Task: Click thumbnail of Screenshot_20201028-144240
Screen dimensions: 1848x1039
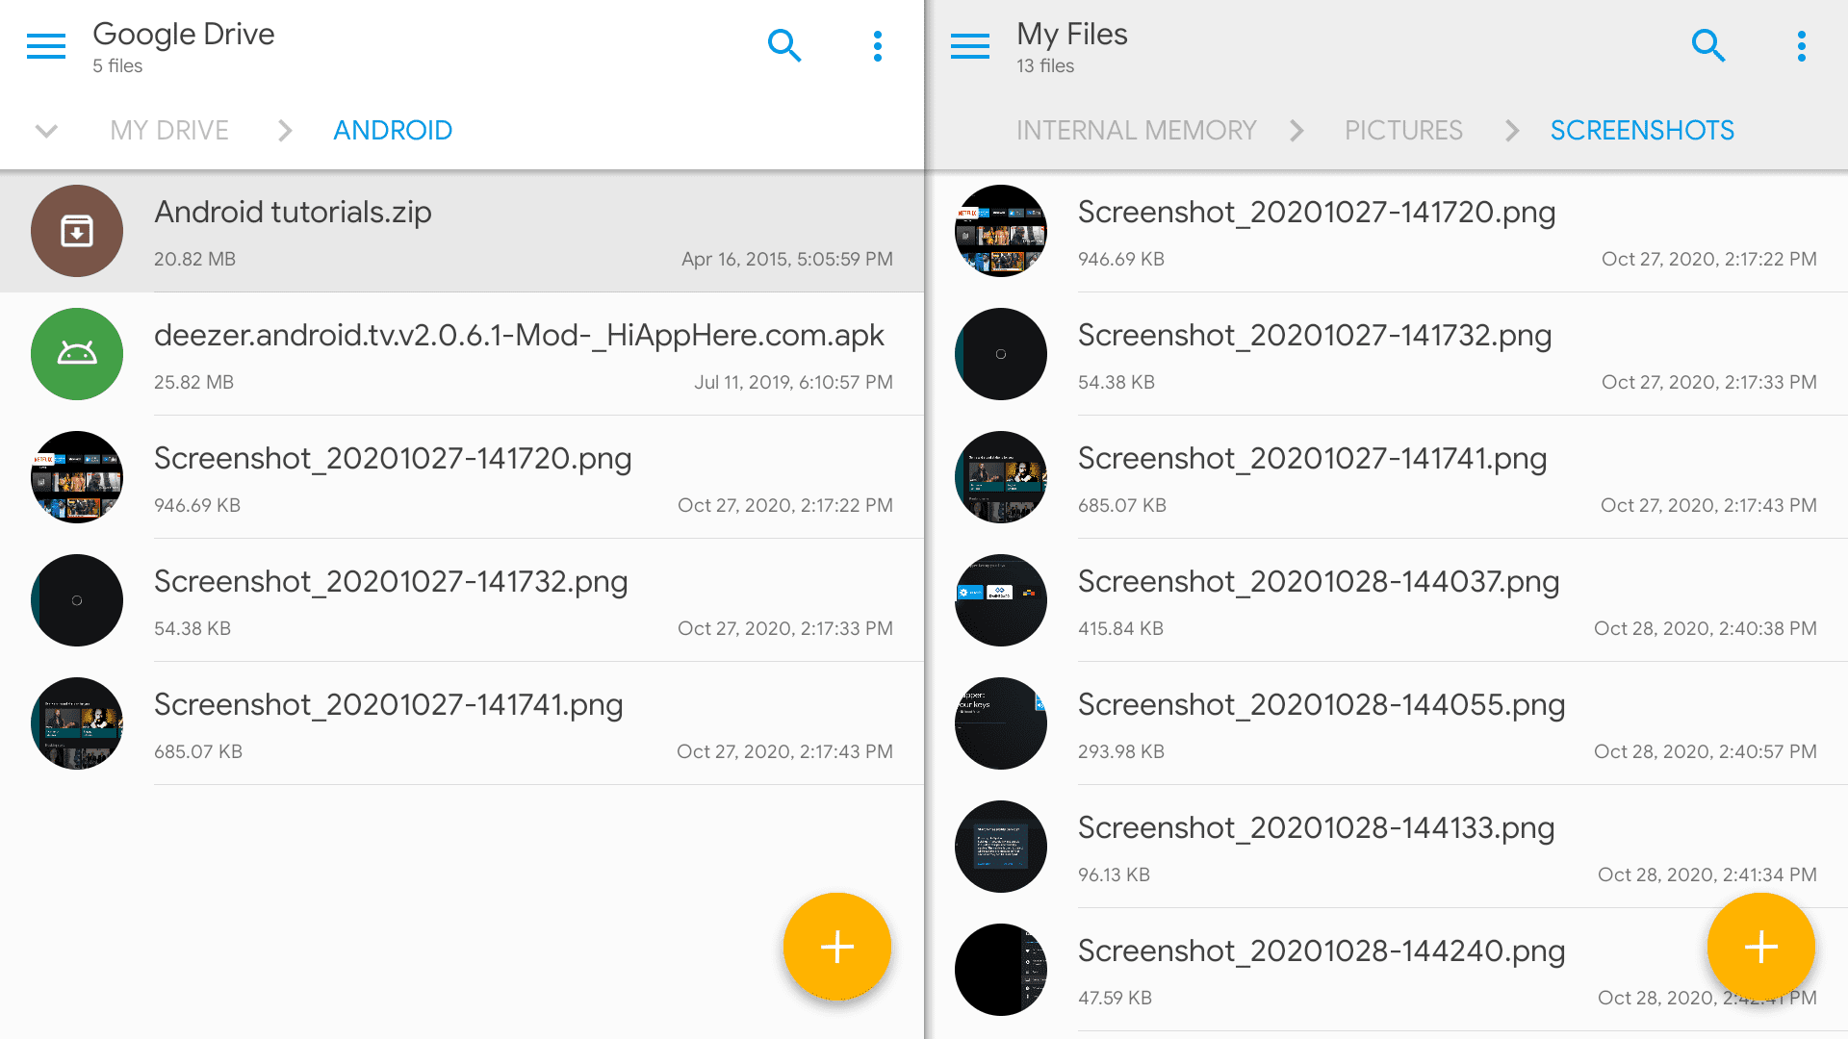Action: pyautogui.click(x=1001, y=970)
